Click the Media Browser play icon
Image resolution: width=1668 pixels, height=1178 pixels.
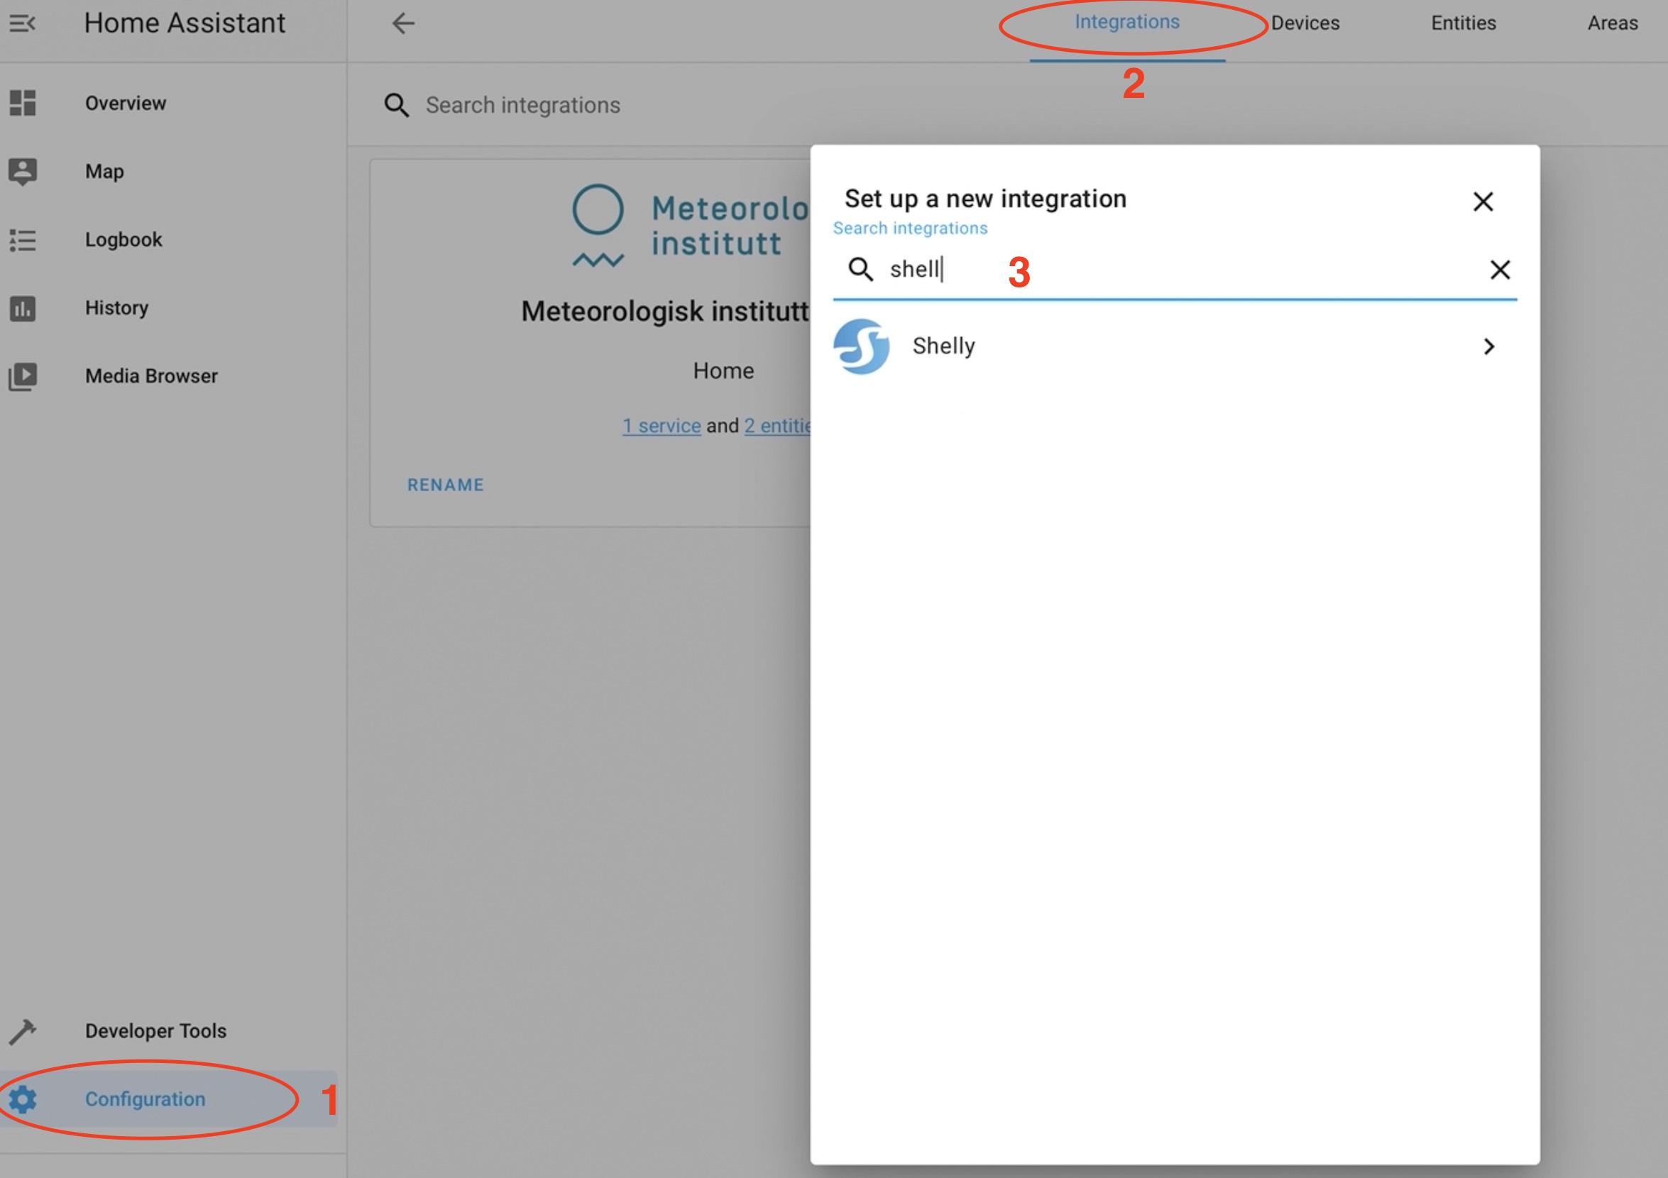pos(23,376)
